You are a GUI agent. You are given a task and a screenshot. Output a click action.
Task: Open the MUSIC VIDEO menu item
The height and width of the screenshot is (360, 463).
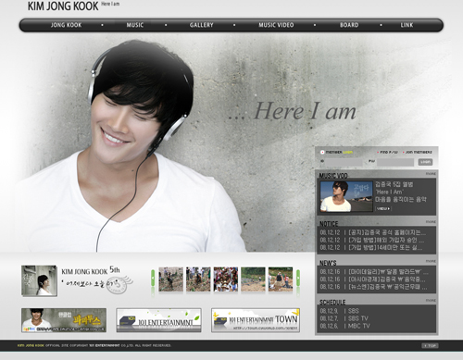[x=276, y=25]
